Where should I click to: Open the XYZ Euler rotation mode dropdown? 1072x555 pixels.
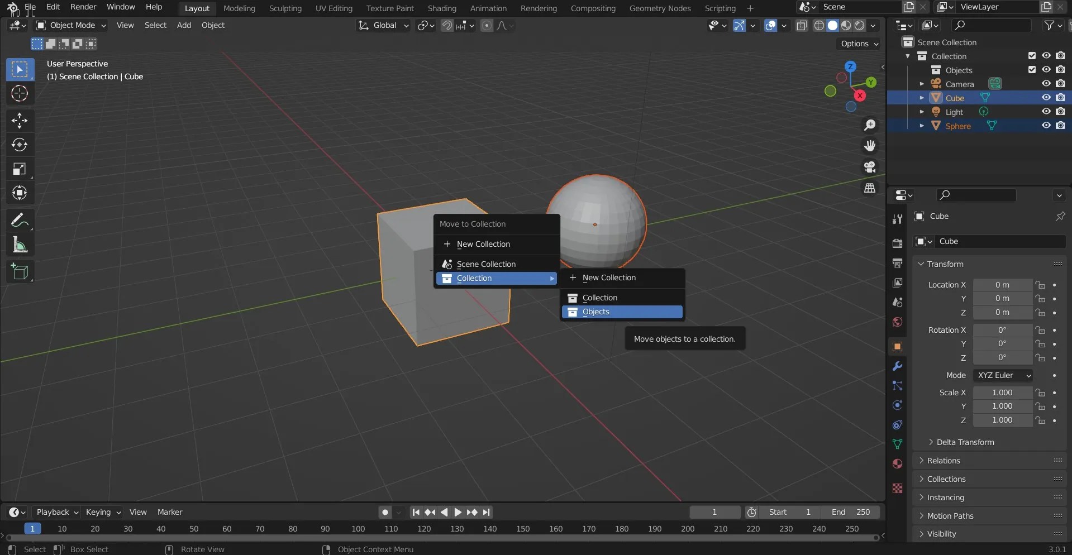pos(1003,375)
